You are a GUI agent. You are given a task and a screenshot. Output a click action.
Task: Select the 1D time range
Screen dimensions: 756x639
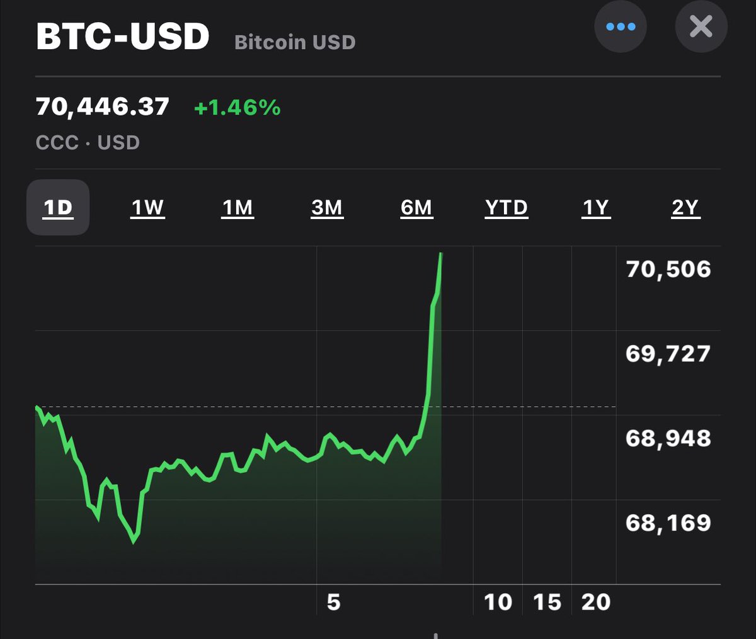coord(58,207)
